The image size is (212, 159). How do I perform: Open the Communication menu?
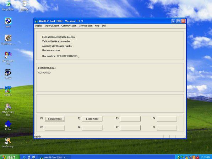(x=69, y=26)
